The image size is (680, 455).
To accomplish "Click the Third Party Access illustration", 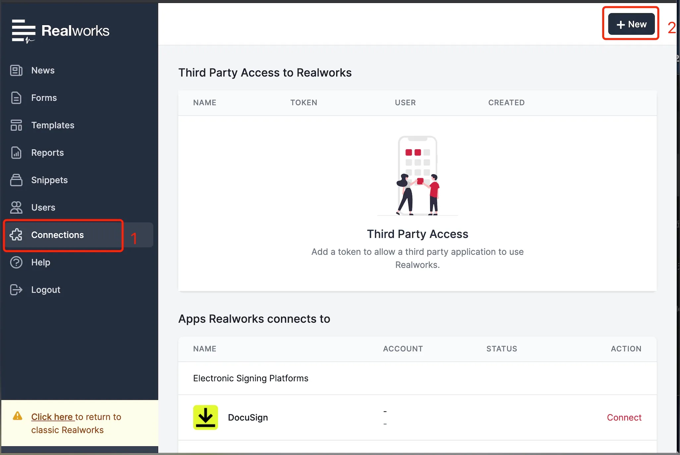I will (418, 175).
